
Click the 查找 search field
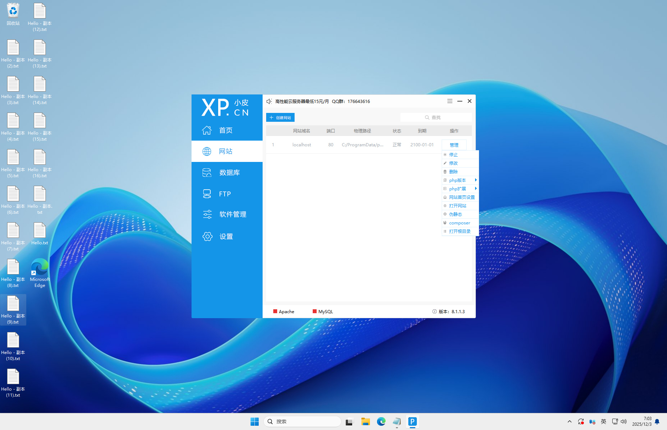[x=436, y=118]
